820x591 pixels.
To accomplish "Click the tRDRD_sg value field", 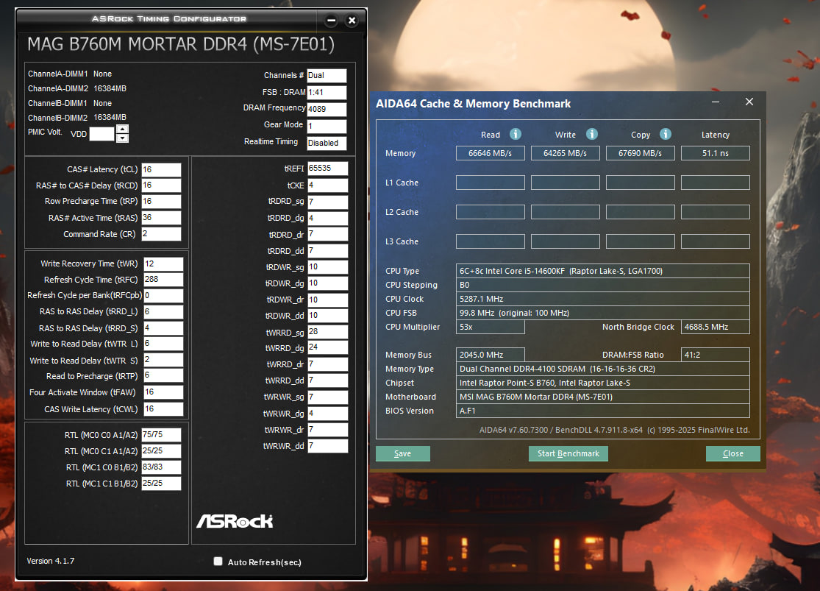I will 328,202.
